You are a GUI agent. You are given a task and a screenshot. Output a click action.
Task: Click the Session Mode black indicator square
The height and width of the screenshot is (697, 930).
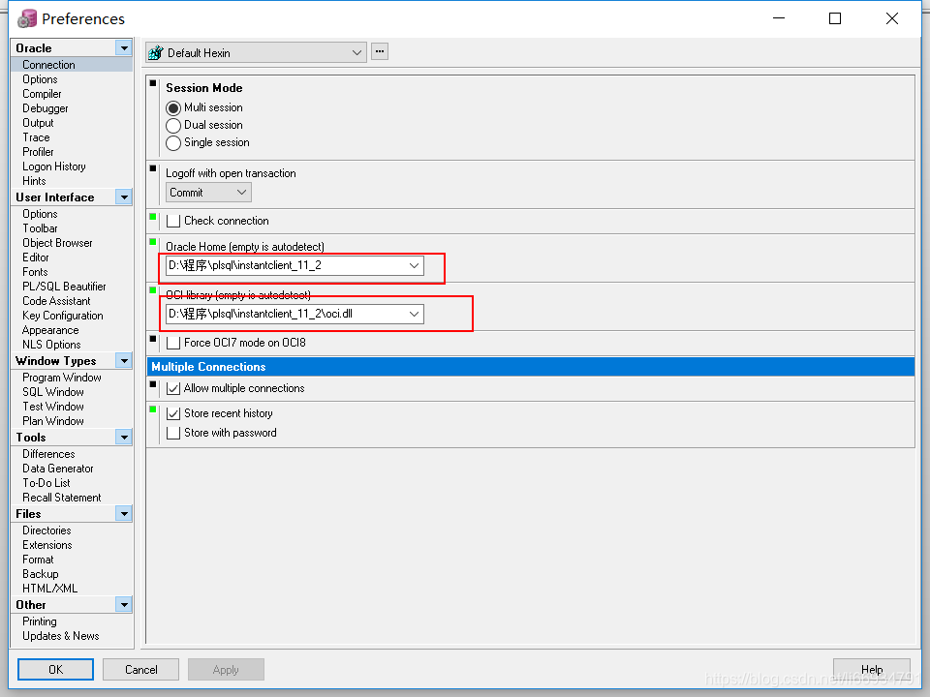[153, 83]
